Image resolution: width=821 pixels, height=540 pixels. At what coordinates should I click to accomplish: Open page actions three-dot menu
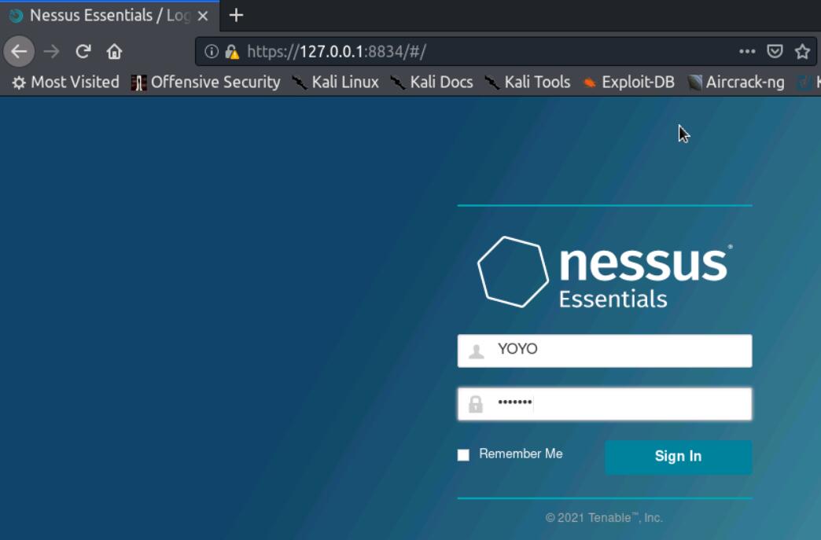click(x=747, y=51)
